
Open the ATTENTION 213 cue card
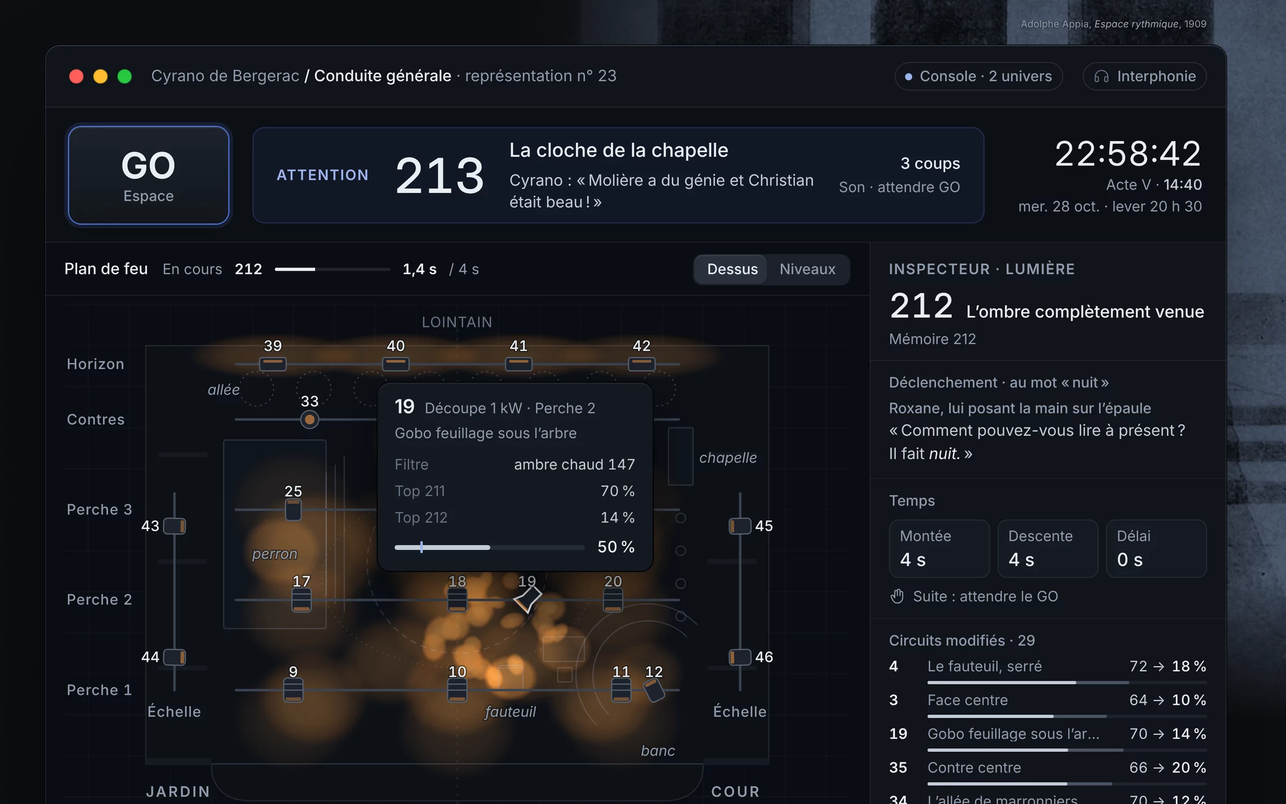click(x=618, y=175)
